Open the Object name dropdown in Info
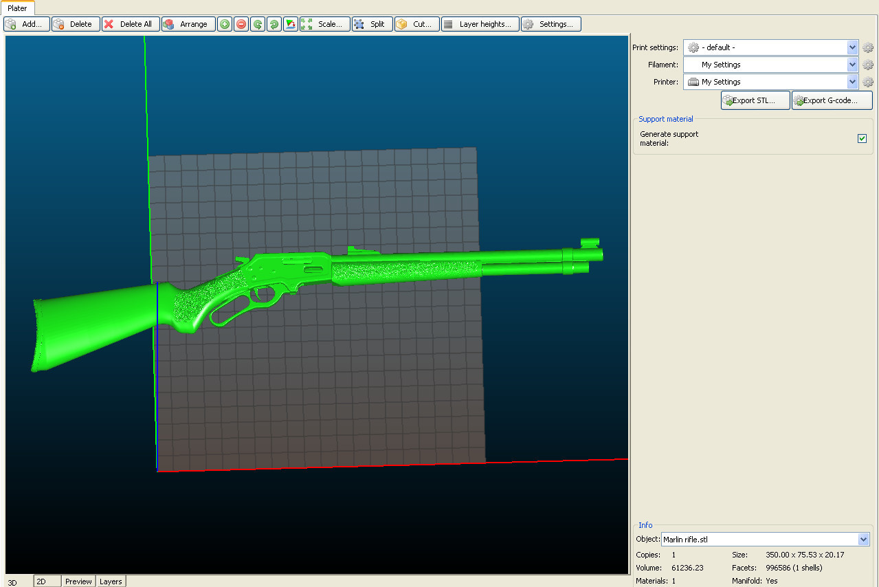 click(x=864, y=540)
